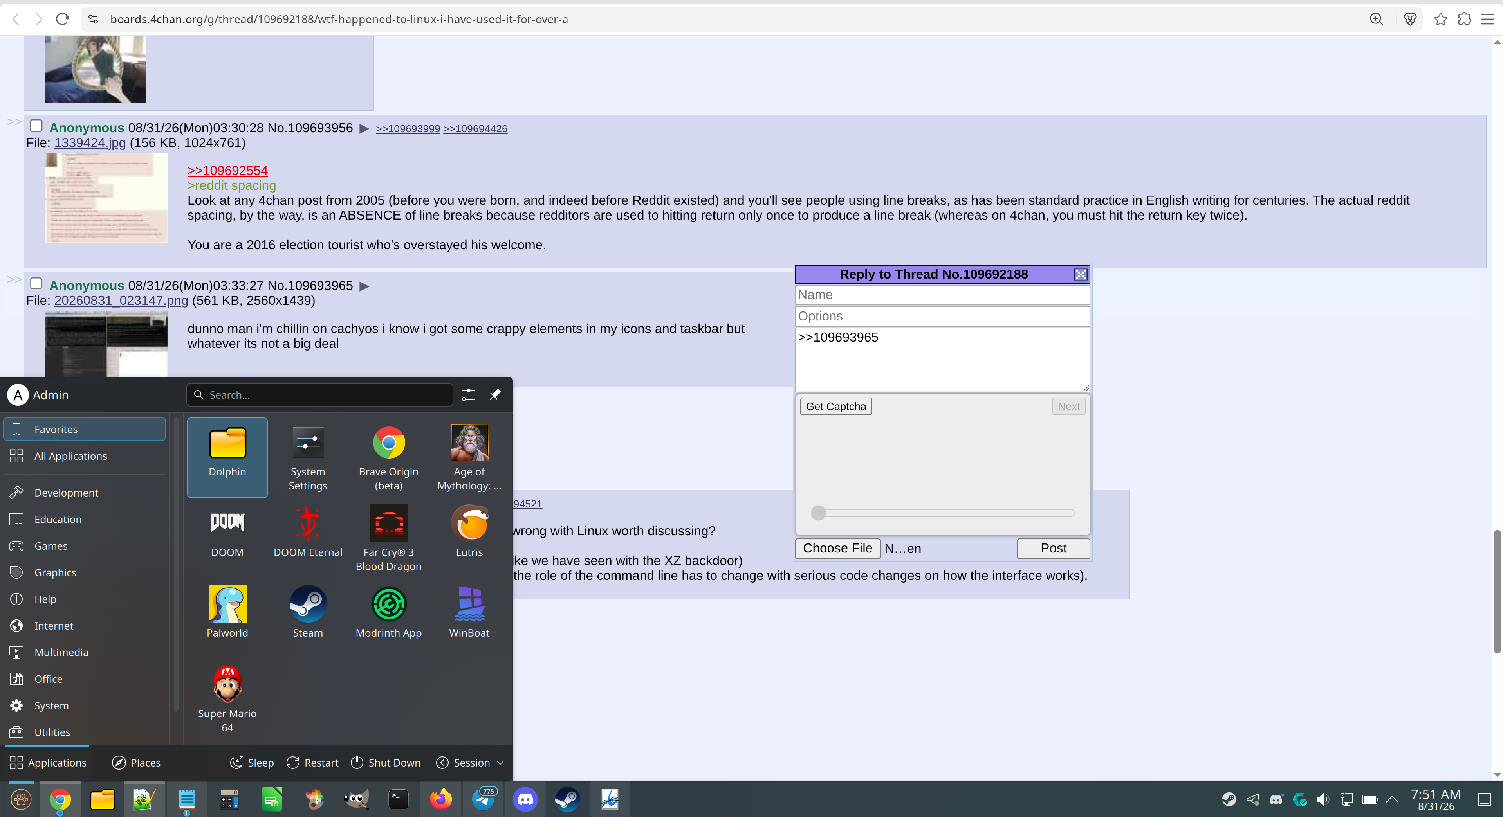Launch Dolphin from Favorites grid
Viewport: 1503px width, 817px height.
[227, 457]
